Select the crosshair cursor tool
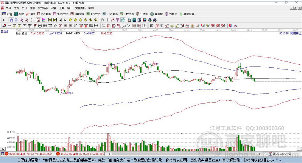 107,20
